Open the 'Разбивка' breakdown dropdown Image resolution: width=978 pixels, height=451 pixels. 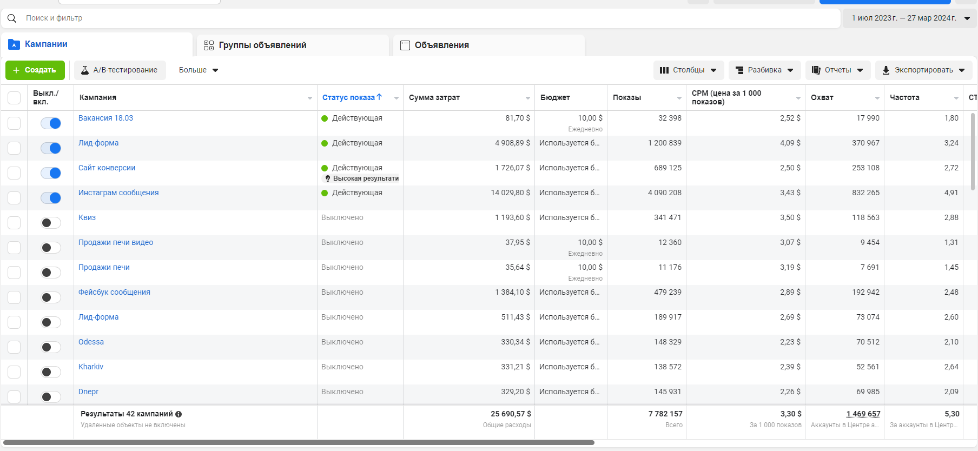tap(764, 70)
